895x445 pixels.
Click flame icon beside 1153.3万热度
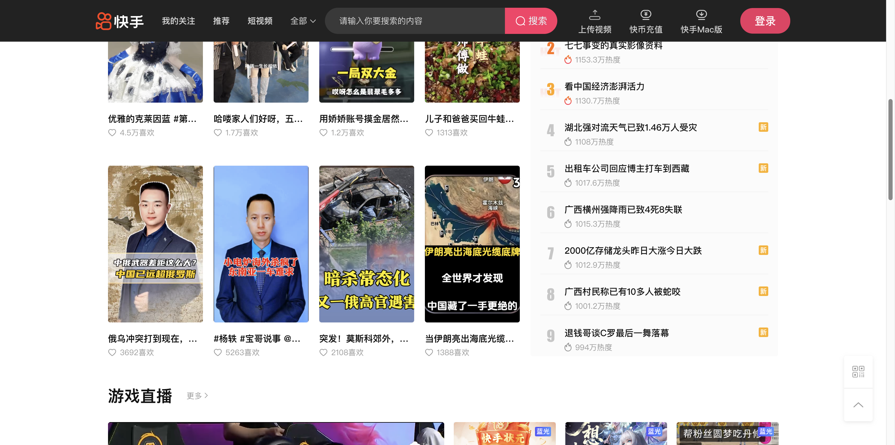(568, 60)
